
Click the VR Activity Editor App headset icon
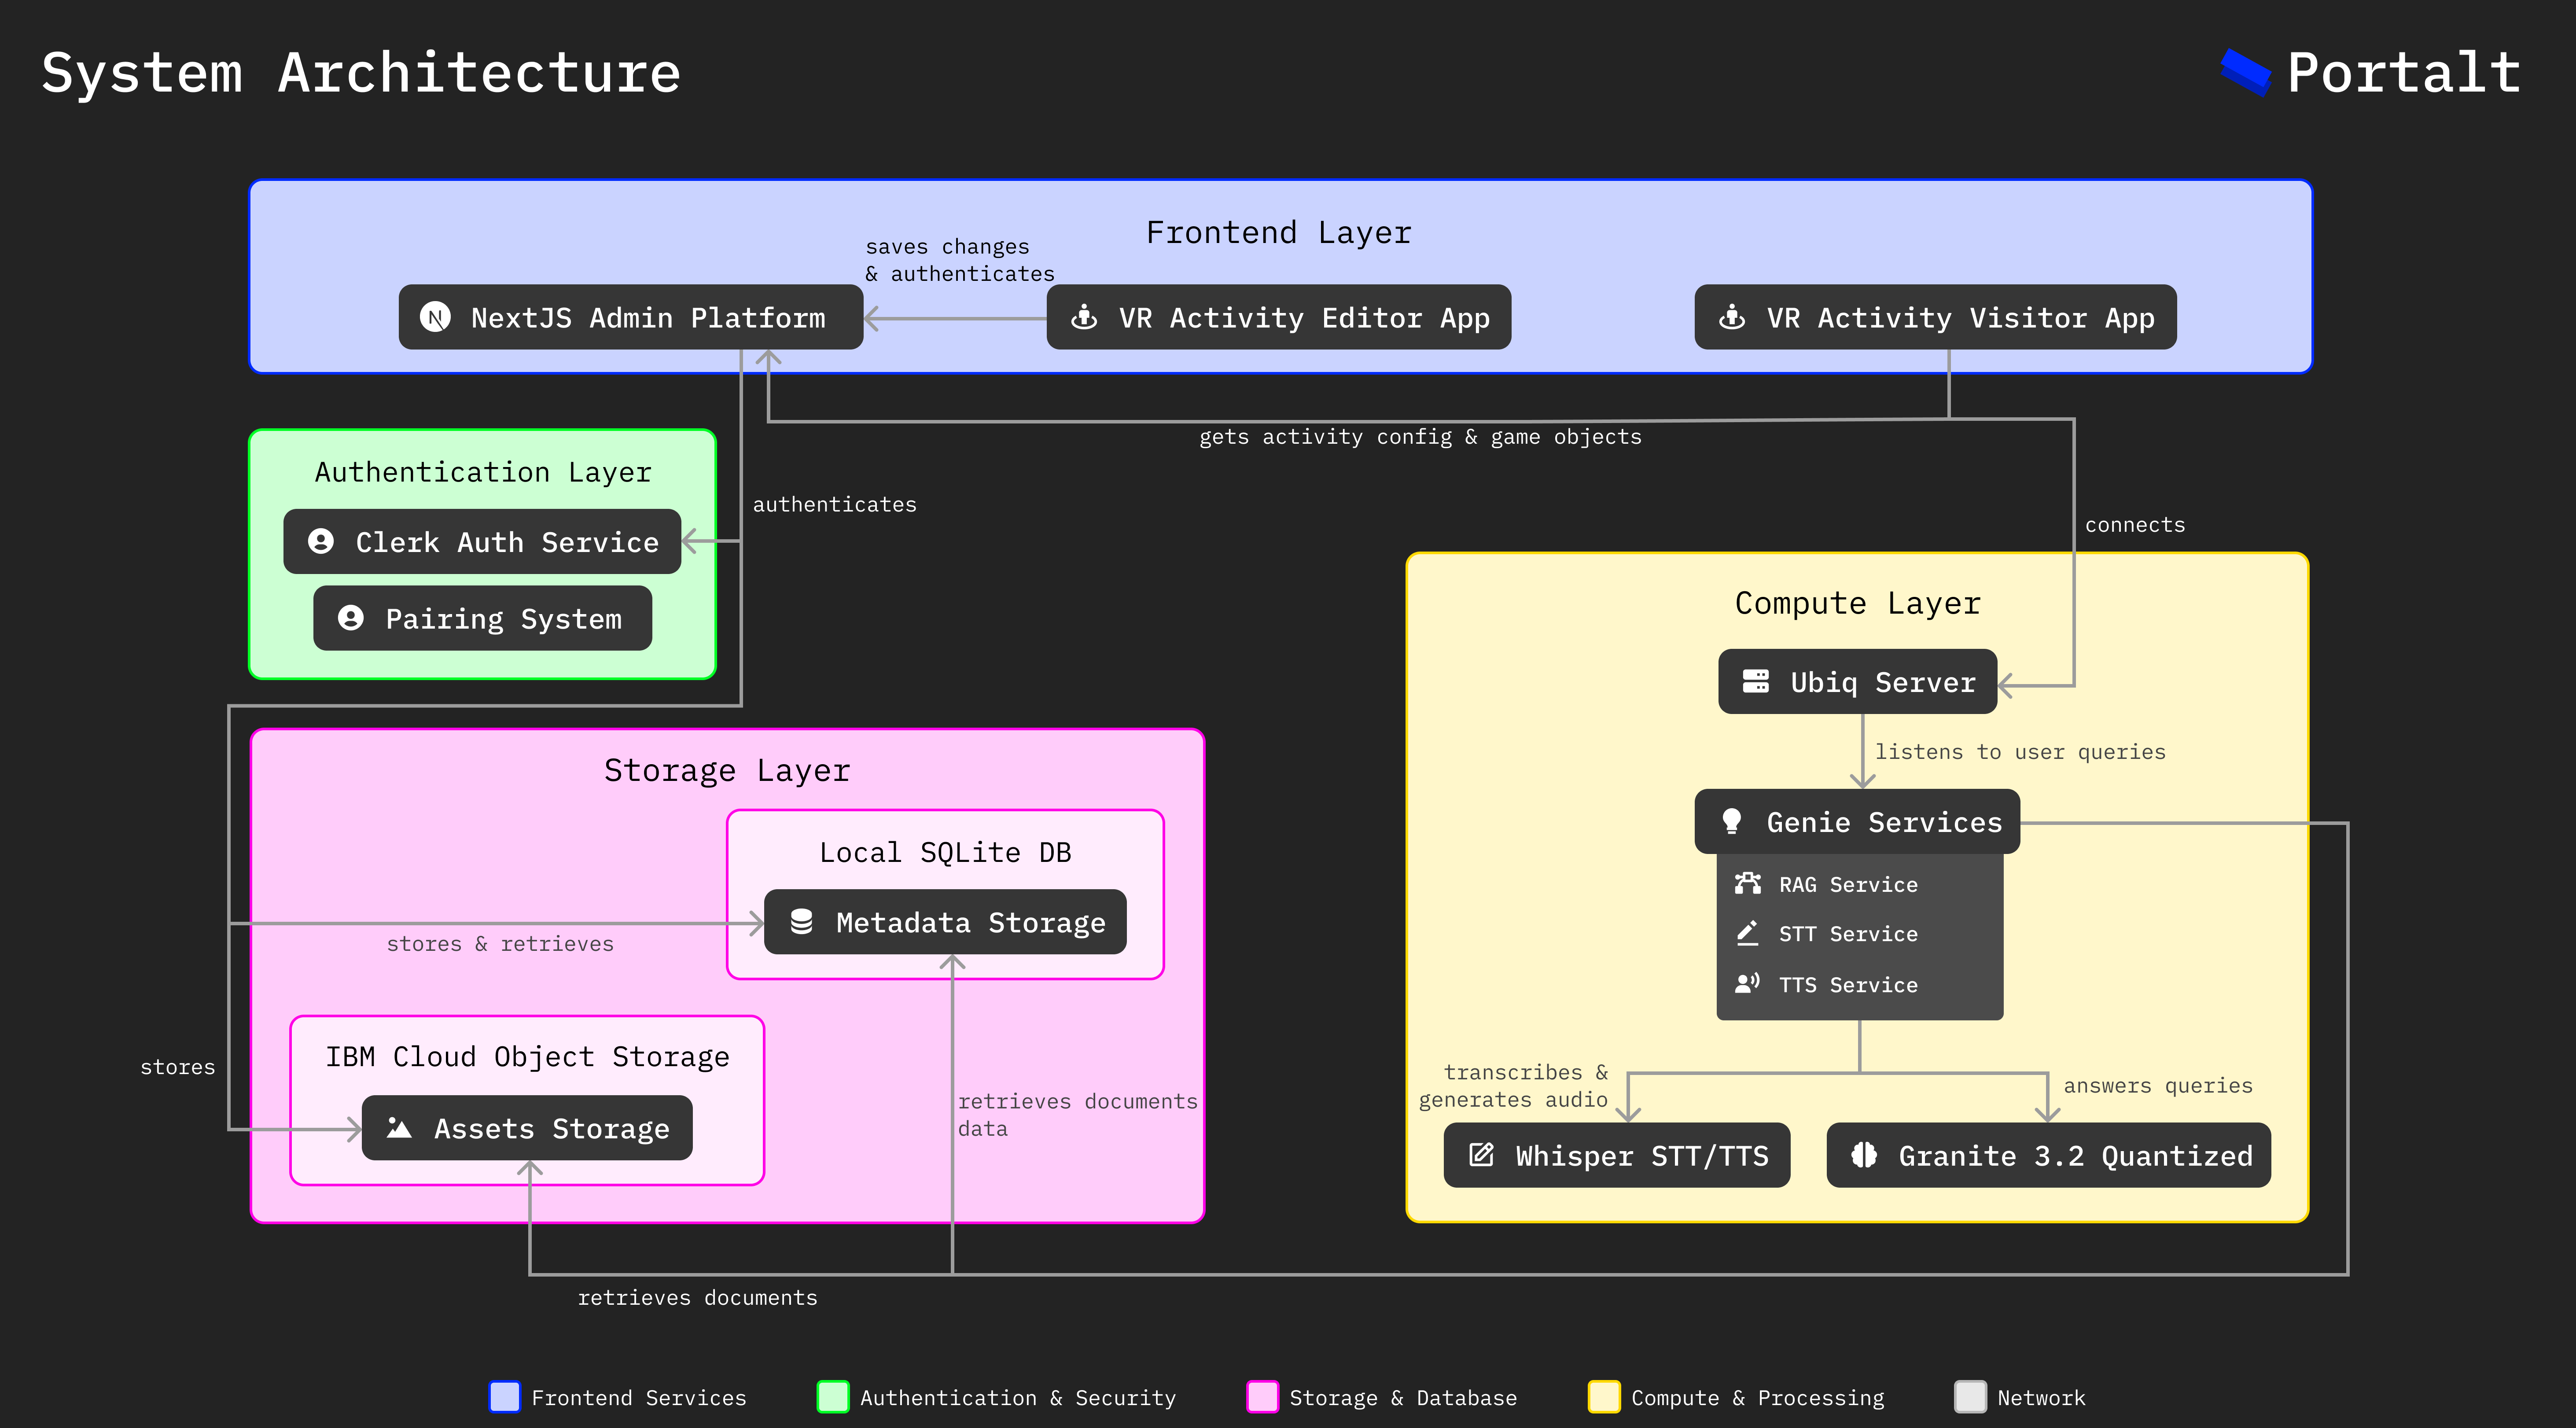(x=1084, y=318)
